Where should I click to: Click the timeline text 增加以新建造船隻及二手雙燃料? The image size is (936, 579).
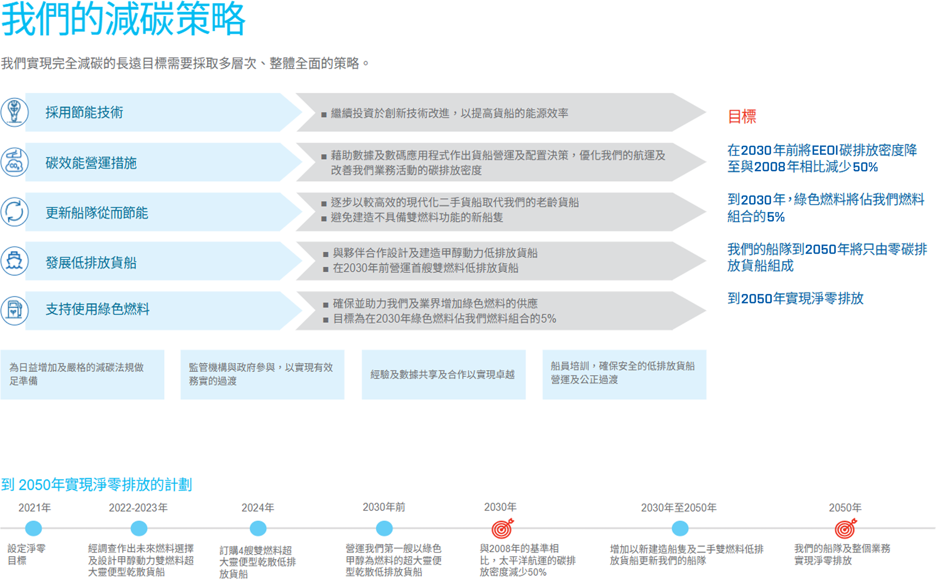[x=686, y=554]
